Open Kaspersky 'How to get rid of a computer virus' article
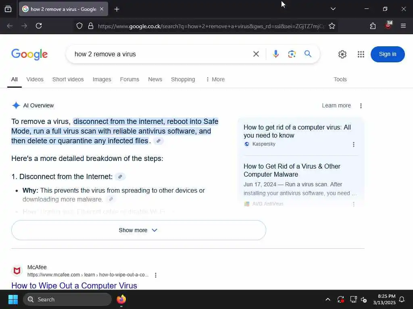The image size is (413, 309). pos(297,131)
